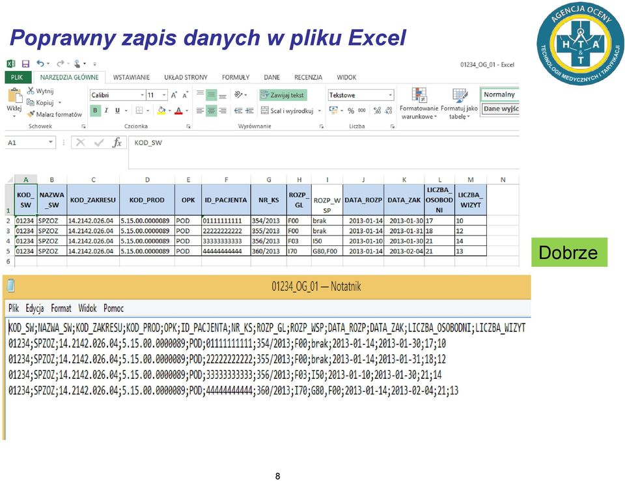Open the PLIK tab

(17, 77)
